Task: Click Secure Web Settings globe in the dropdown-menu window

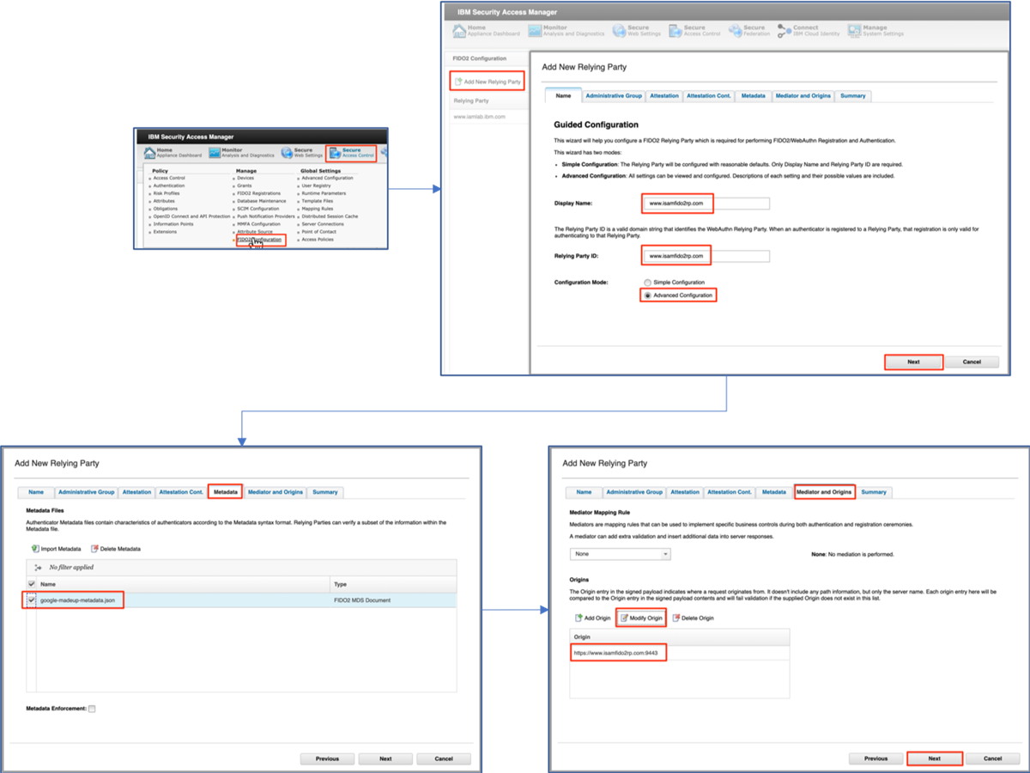Action: 287,153
